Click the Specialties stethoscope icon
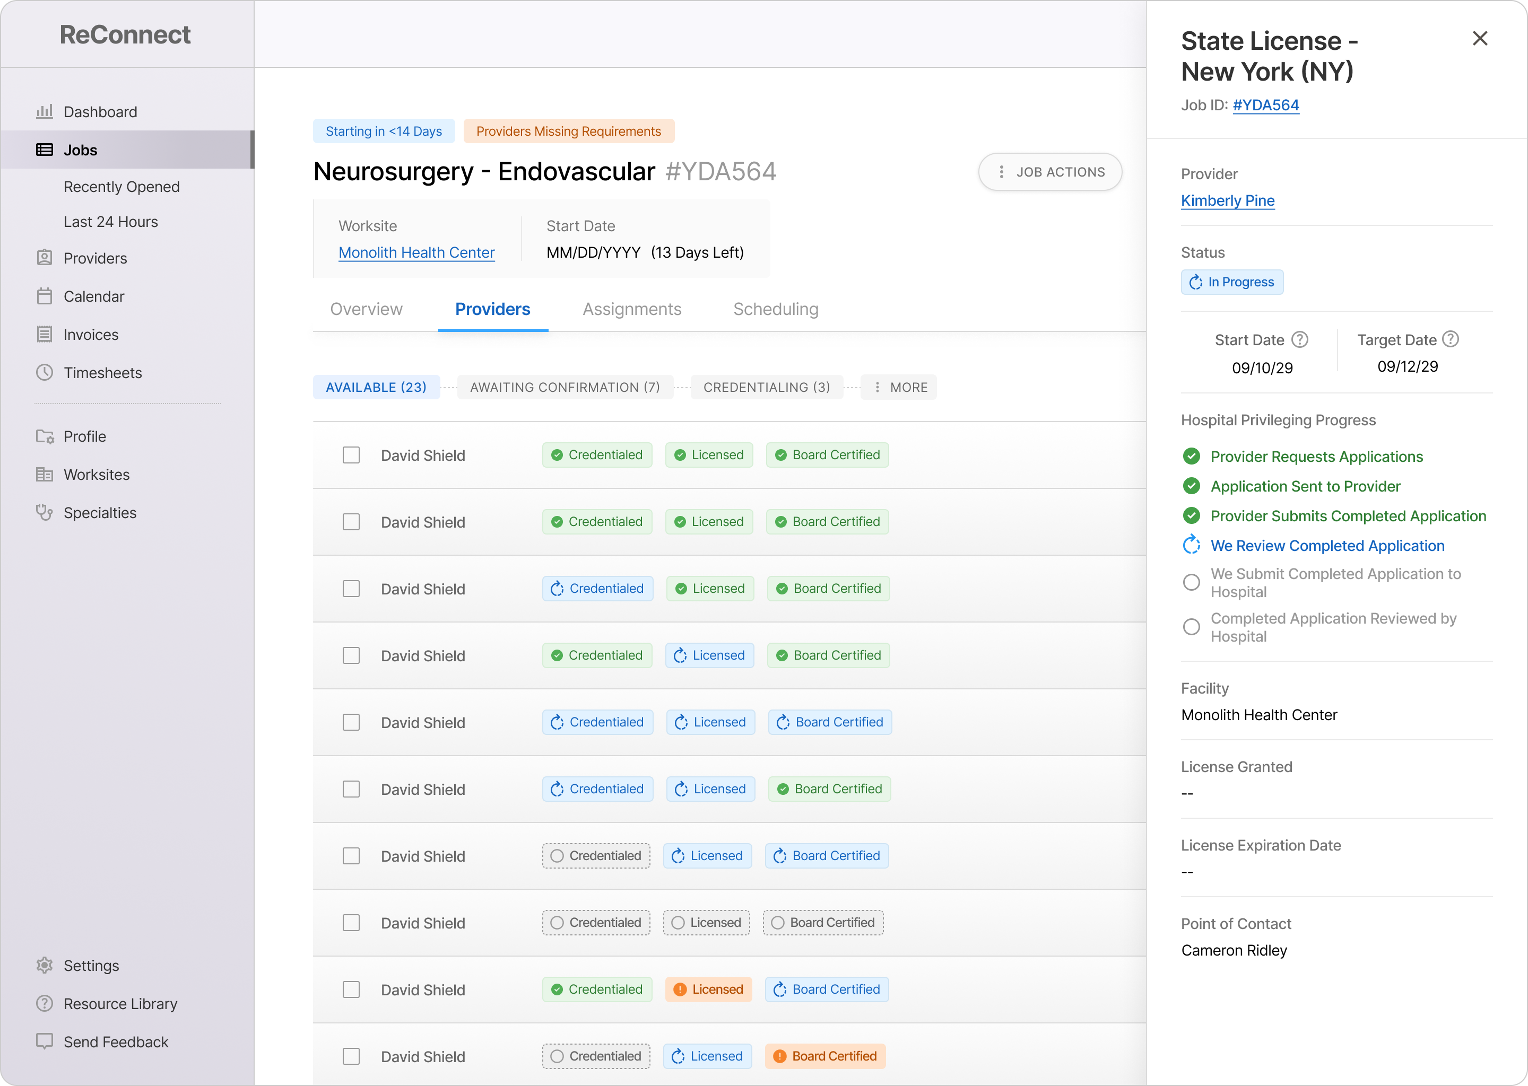Viewport: 1528px width, 1086px height. click(44, 513)
